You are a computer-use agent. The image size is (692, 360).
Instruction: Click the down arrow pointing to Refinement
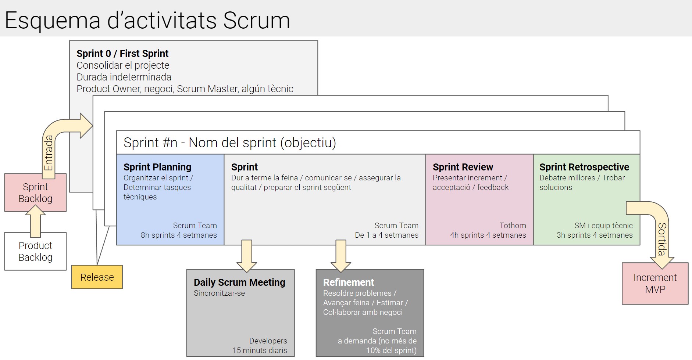coord(341,256)
